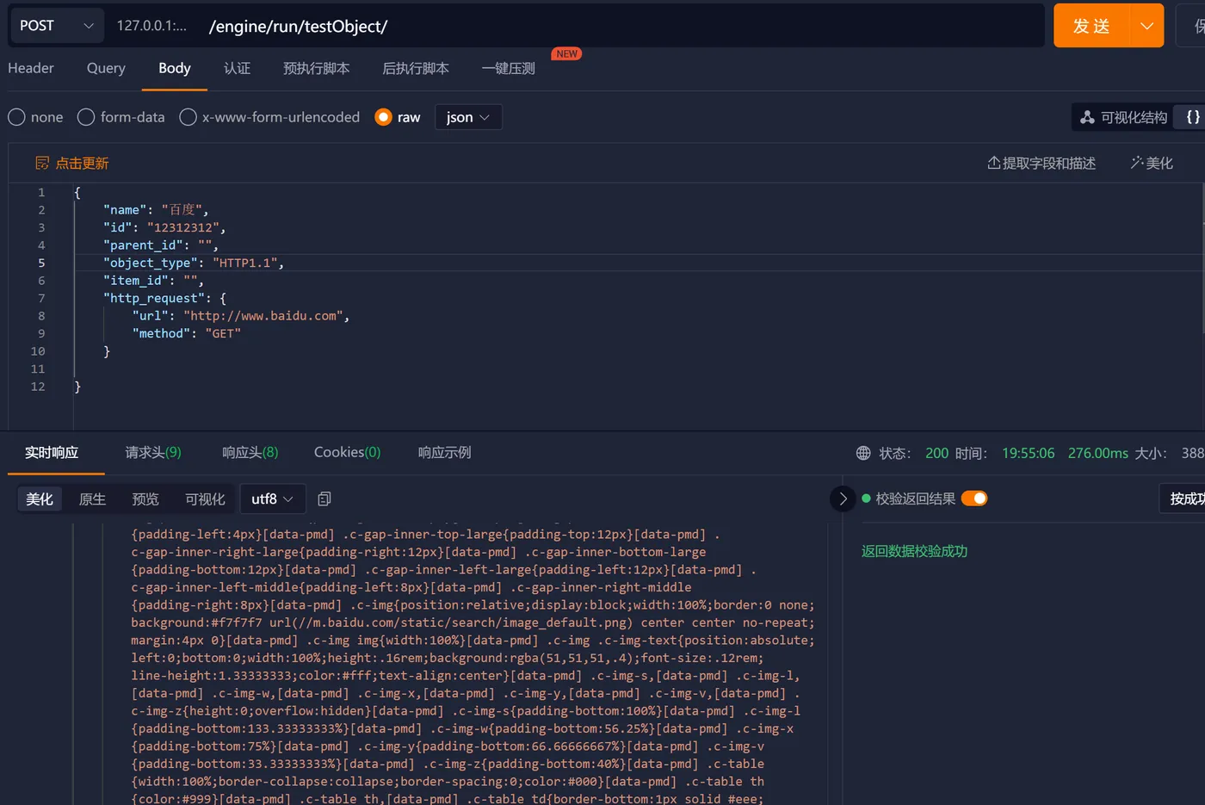The width and height of the screenshot is (1205, 805).
Task: Open the 后执行脚本 tab
Action: pos(416,68)
